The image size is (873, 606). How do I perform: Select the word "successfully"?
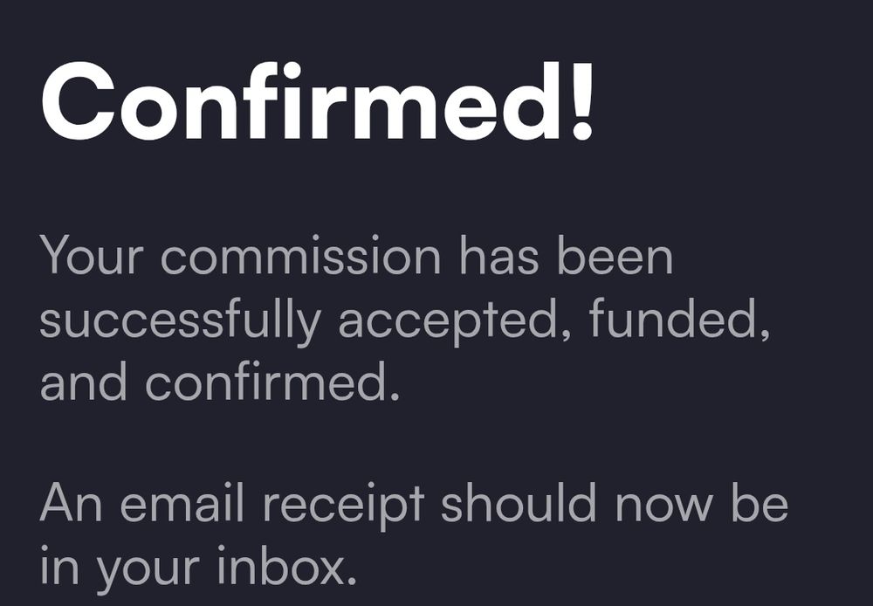[x=181, y=322]
